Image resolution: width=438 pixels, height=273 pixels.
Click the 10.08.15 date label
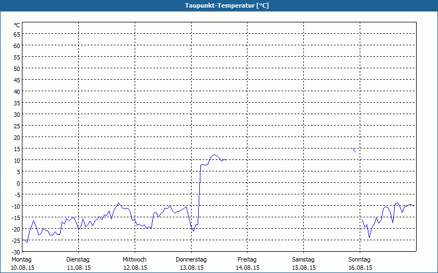click(x=22, y=268)
